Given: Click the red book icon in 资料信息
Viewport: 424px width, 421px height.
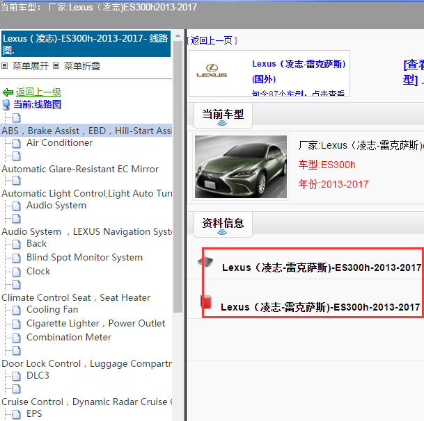Looking at the screenshot, I should pos(206,302).
